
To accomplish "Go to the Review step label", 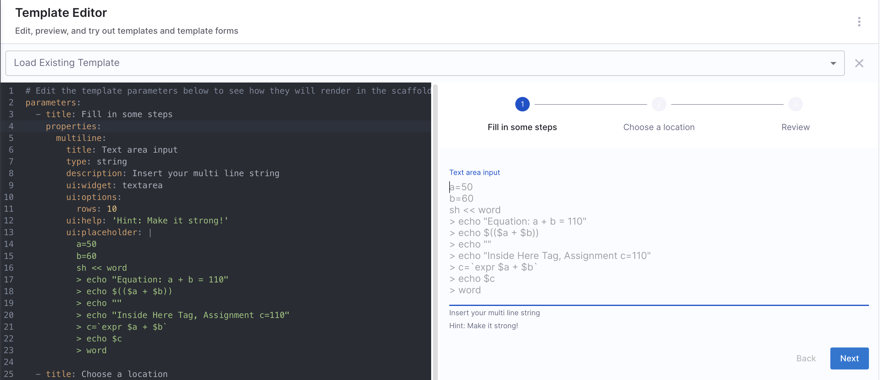I will click(x=795, y=127).
